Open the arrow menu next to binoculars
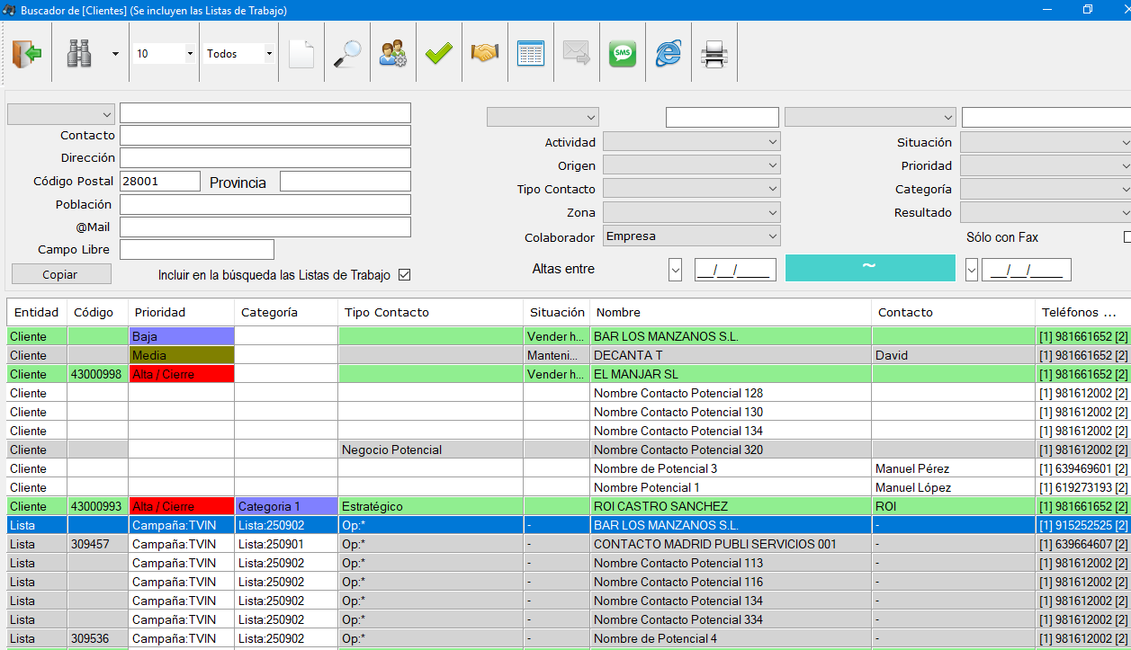The height and width of the screenshot is (650, 1131). coord(115,54)
